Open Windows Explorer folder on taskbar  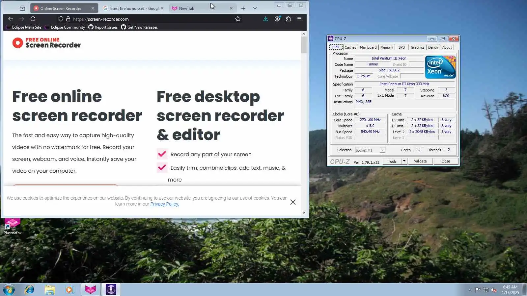point(50,289)
